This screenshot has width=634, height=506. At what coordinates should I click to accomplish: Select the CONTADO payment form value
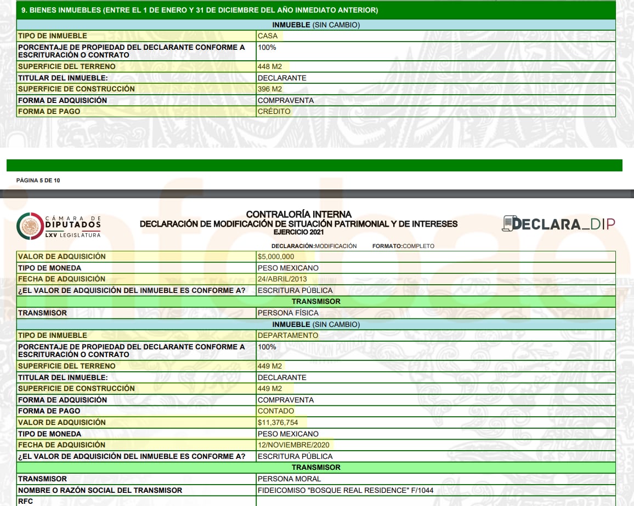click(275, 411)
